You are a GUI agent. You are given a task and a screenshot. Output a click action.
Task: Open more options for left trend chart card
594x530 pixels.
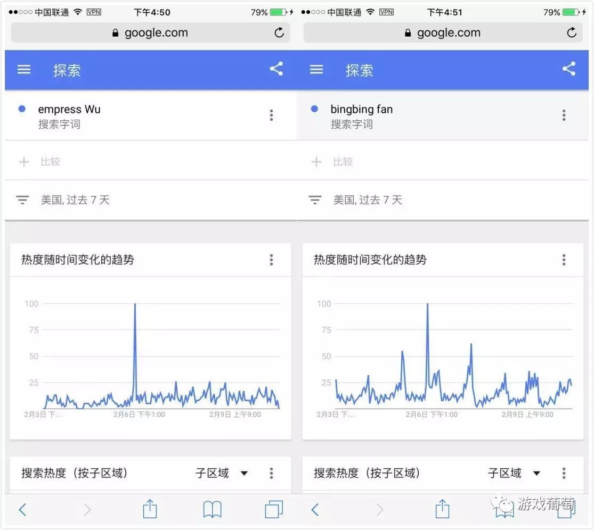click(x=271, y=260)
